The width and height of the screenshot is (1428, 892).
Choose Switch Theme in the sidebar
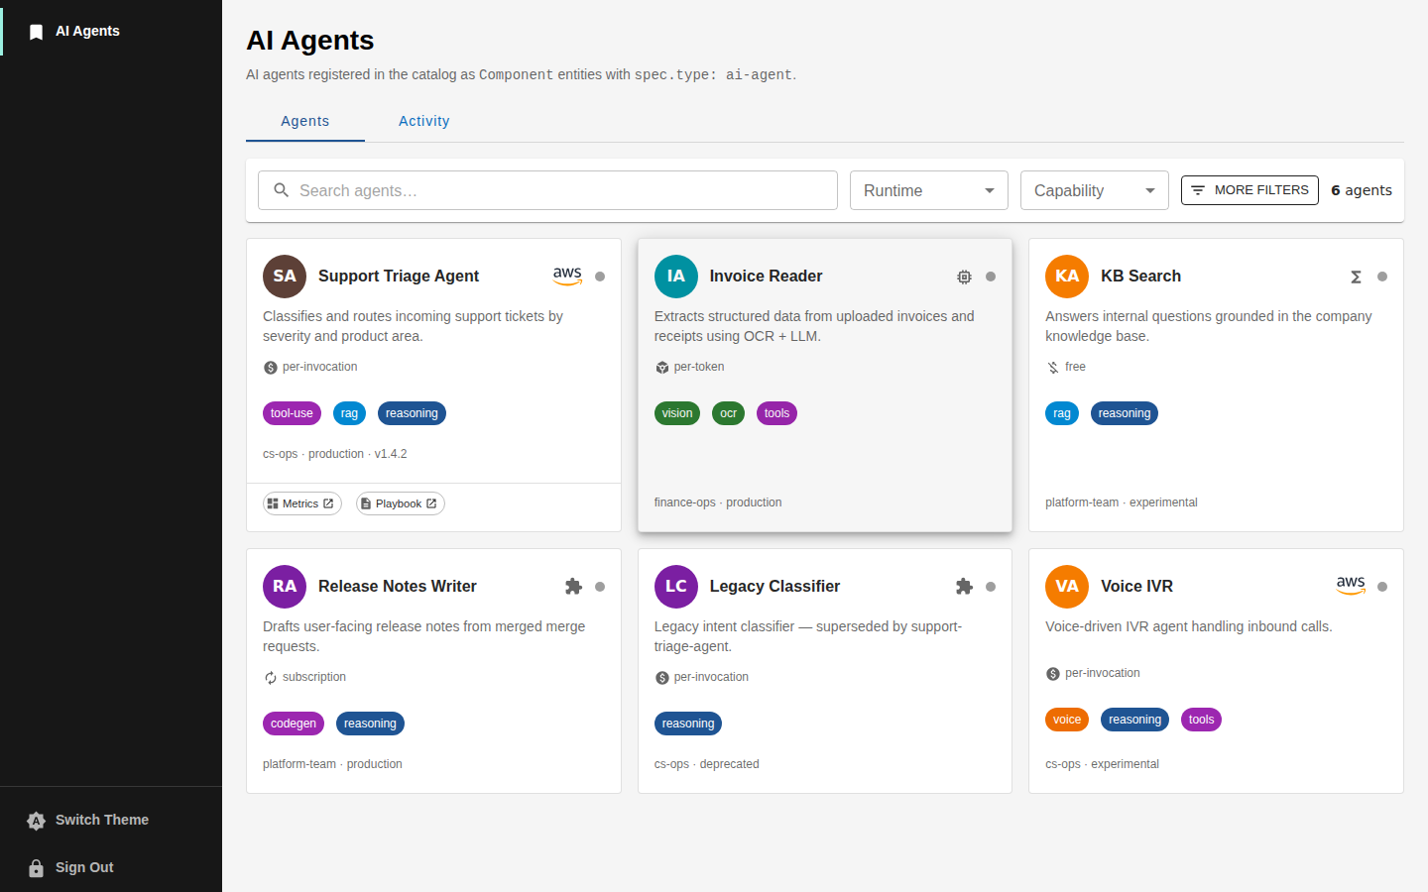[x=111, y=821]
